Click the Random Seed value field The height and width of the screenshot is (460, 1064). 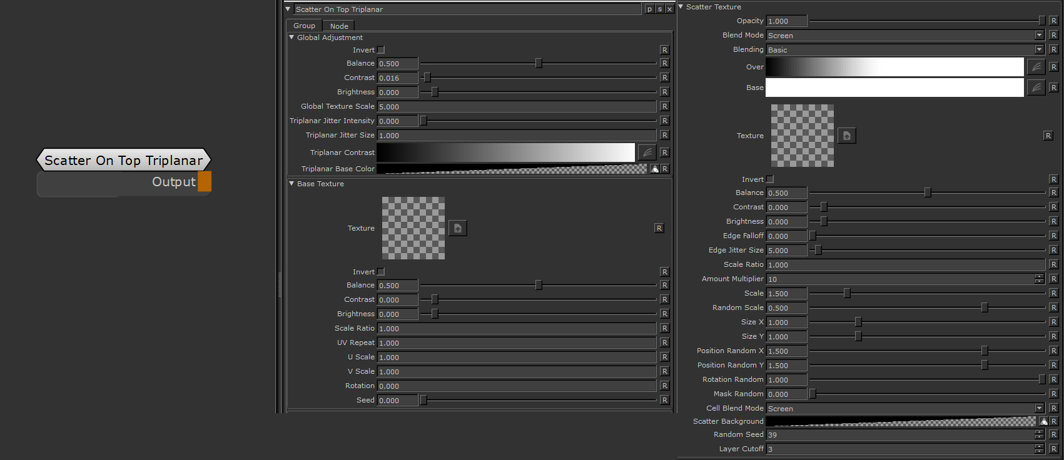pyautogui.click(x=899, y=434)
